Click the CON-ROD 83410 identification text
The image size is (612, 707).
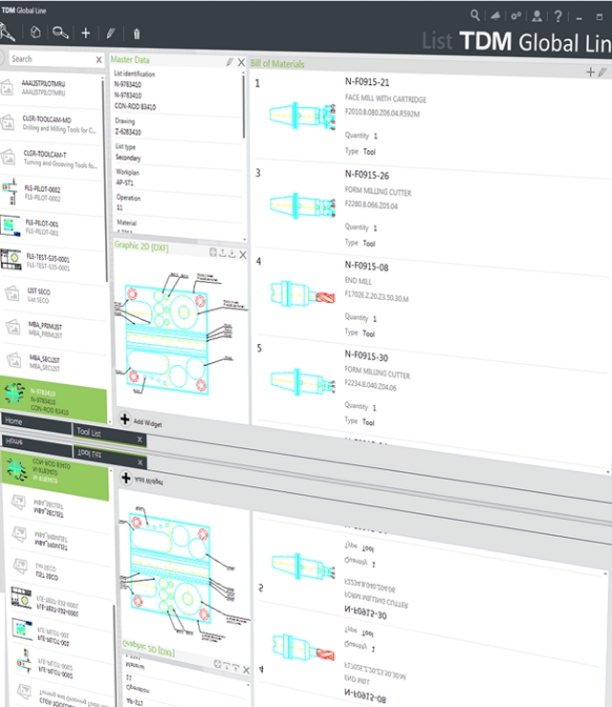click(x=135, y=106)
